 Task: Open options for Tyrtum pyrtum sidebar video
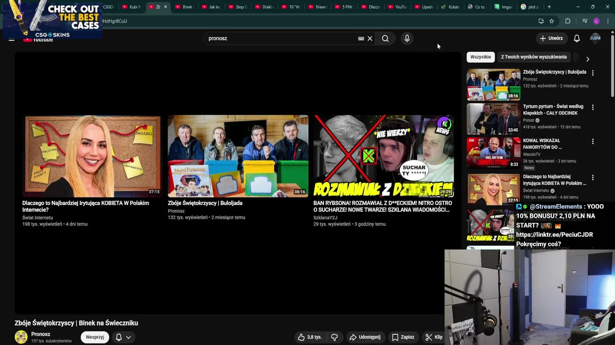[592, 107]
